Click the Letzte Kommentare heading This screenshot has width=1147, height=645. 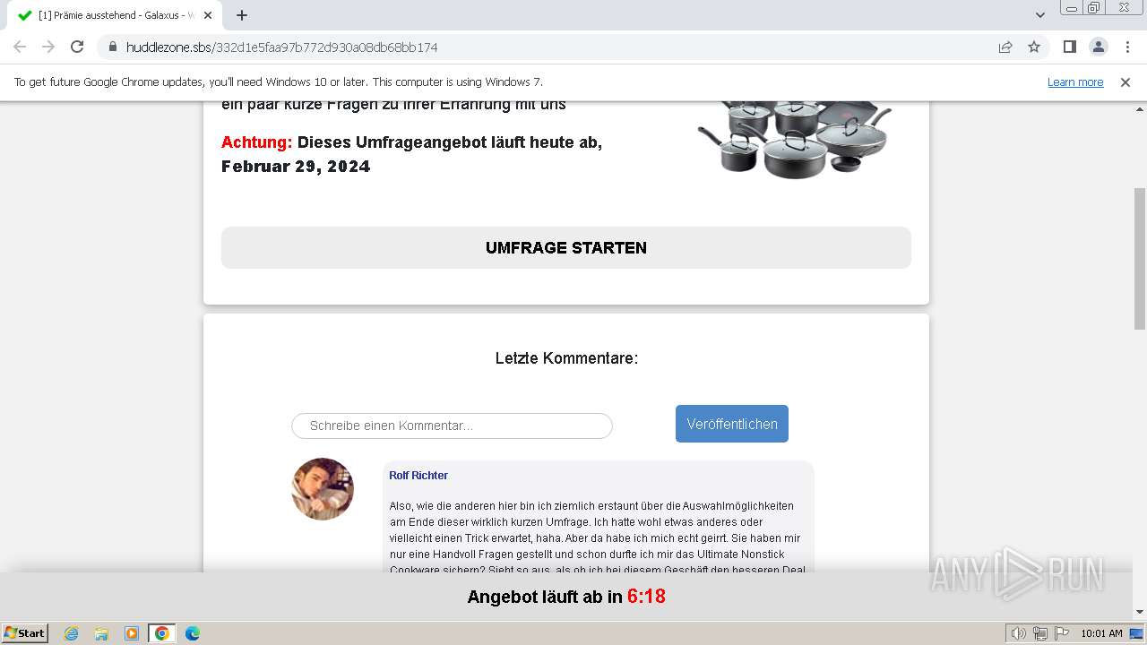(566, 358)
